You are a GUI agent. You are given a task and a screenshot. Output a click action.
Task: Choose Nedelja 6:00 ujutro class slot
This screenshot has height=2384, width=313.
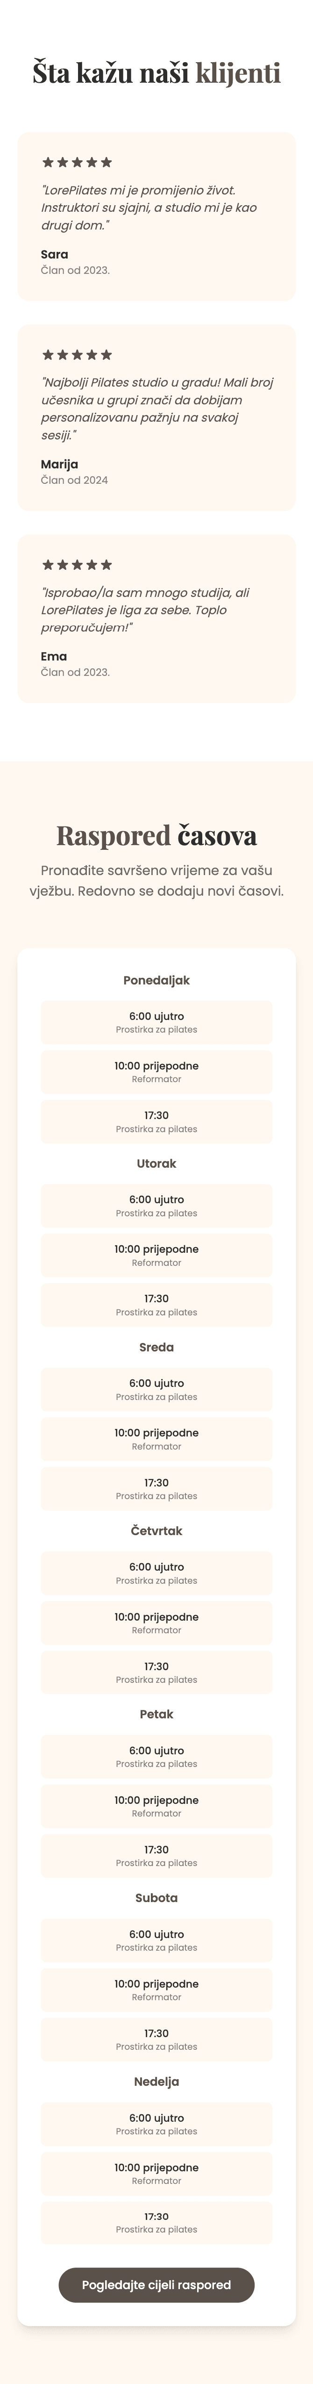pyautogui.click(x=156, y=2124)
